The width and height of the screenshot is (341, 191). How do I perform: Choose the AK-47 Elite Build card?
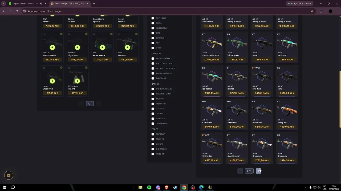pyautogui.click(x=262, y=81)
